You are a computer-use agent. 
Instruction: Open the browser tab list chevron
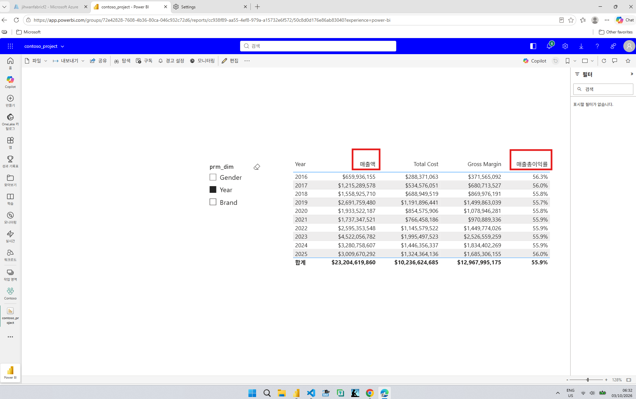pos(4,7)
